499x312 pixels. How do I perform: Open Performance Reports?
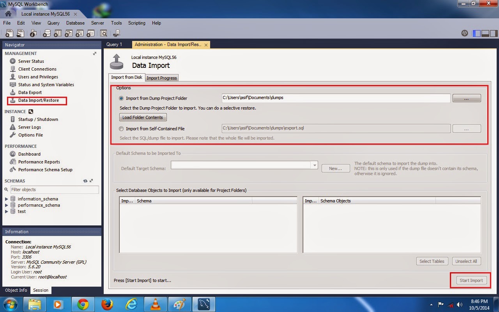click(39, 162)
